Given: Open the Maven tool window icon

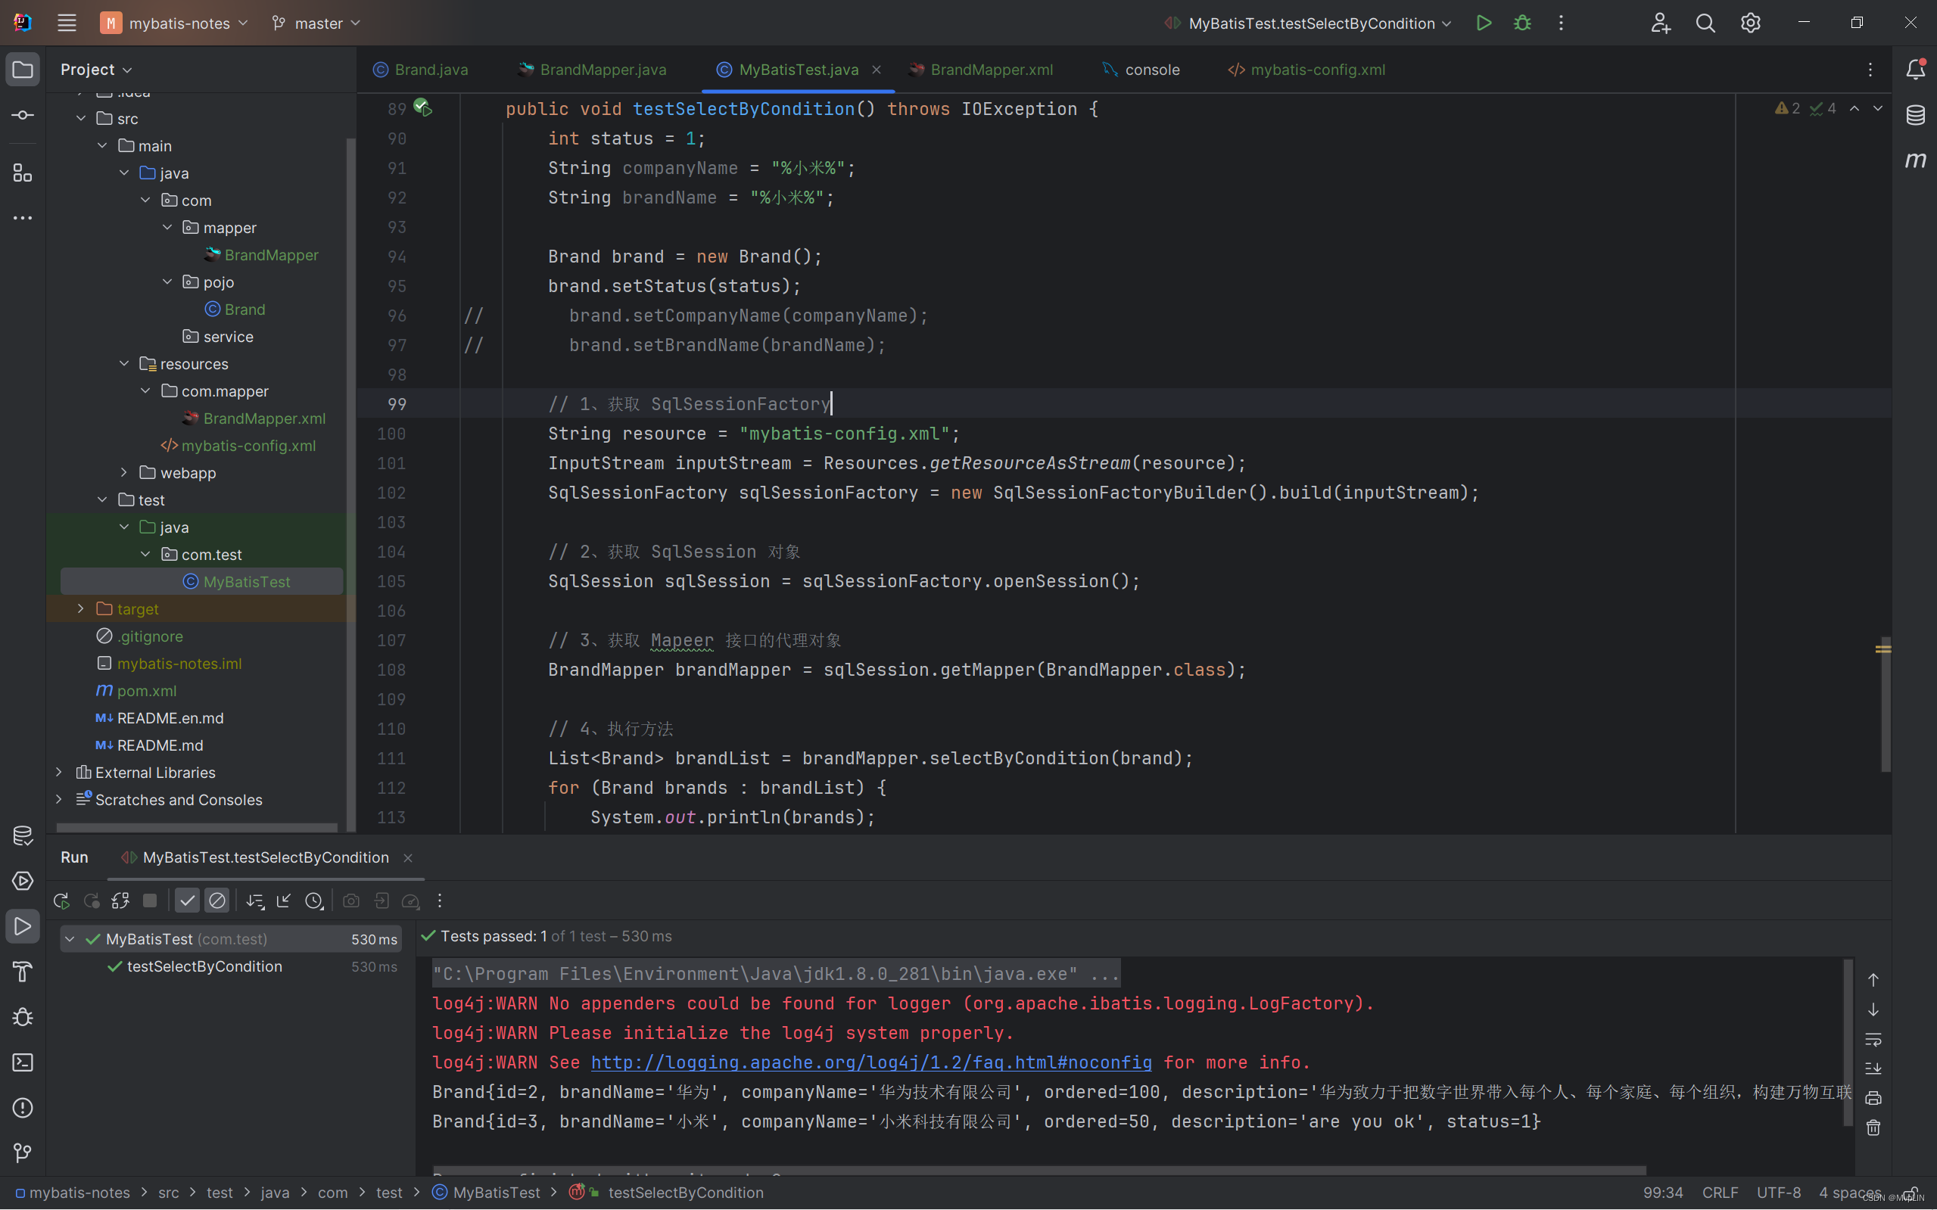Looking at the screenshot, I should (x=1914, y=161).
